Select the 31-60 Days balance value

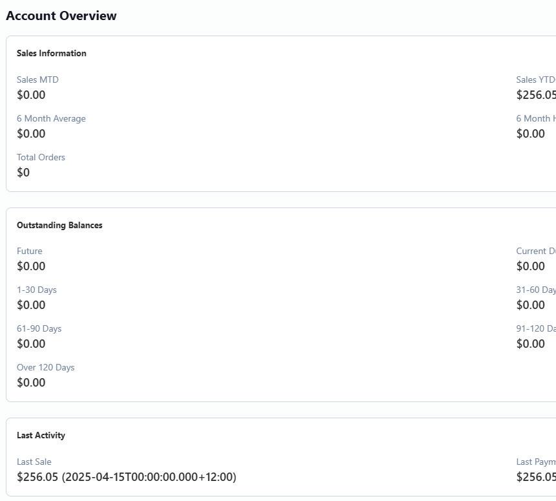(x=530, y=305)
